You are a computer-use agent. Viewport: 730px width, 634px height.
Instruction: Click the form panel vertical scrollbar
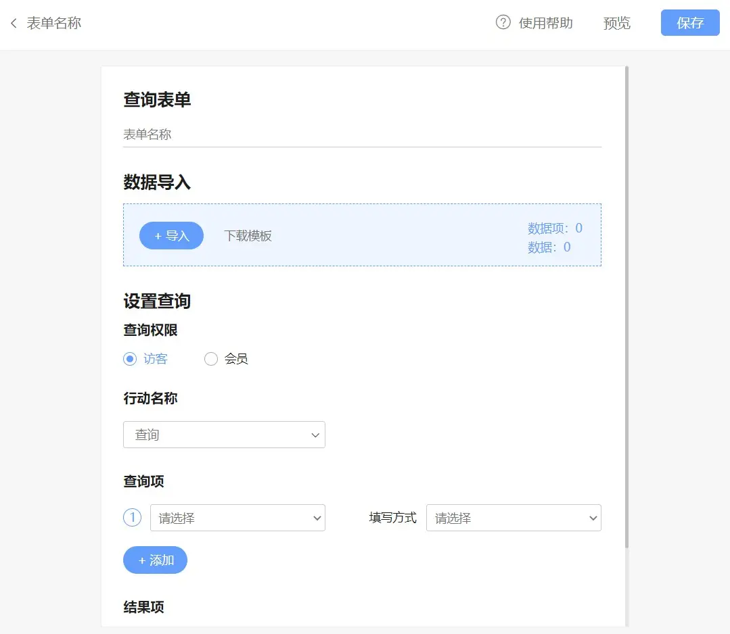tap(626, 304)
